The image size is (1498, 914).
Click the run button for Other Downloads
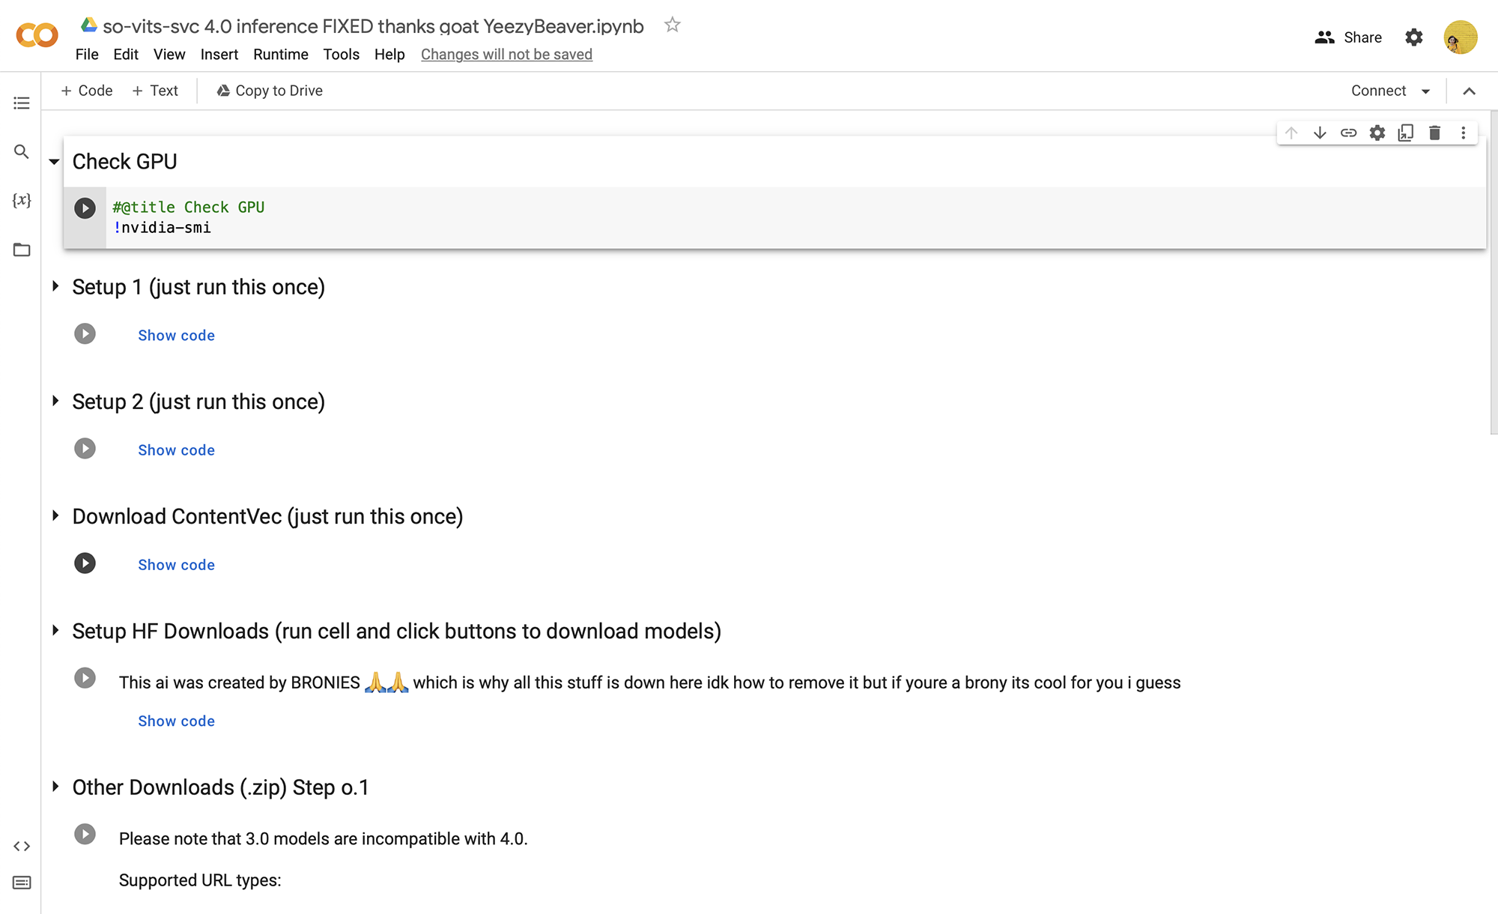(x=85, y=835)
